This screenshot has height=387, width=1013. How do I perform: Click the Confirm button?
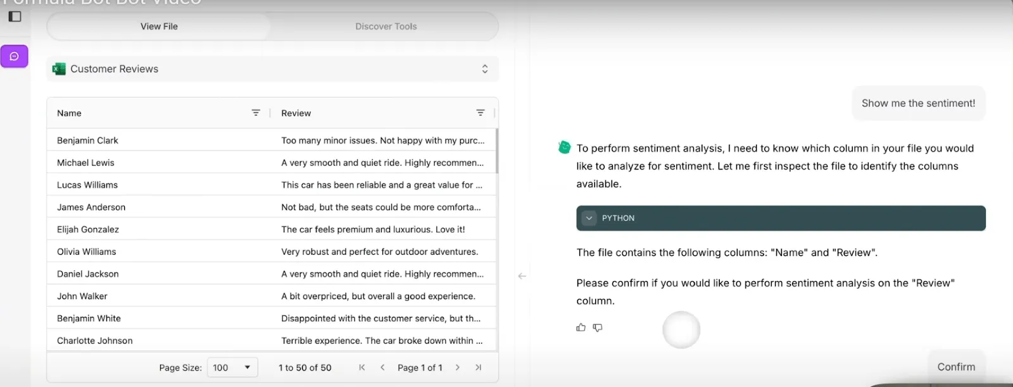(956, 367)
